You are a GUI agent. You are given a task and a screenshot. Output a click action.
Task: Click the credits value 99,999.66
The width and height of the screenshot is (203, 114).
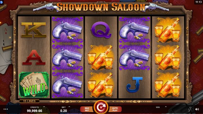[35, 111]
